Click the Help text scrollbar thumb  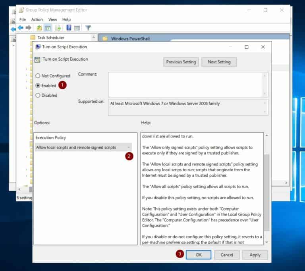point(267,192)
